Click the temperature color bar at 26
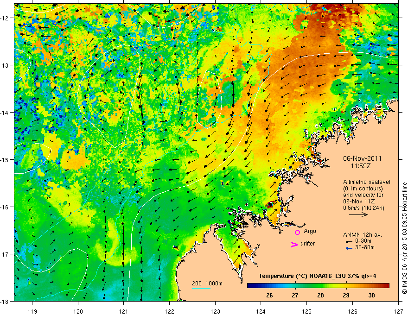 [269, 286]
